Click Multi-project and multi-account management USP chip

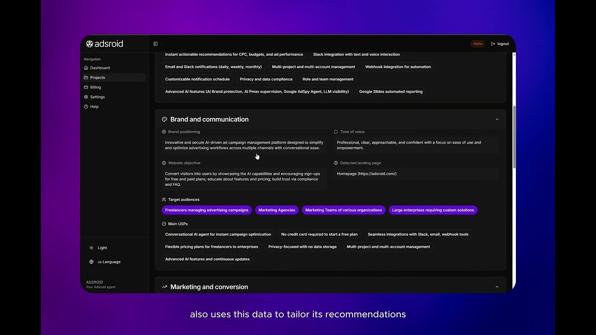point(388,247)
